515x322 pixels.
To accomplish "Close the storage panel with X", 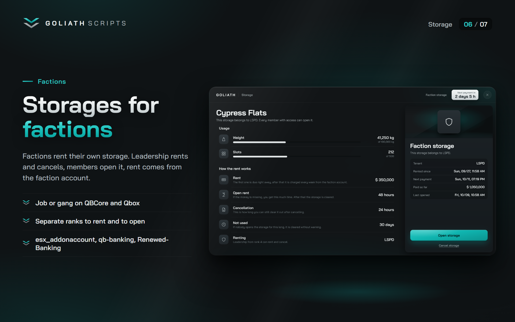I will coord(487,95).
